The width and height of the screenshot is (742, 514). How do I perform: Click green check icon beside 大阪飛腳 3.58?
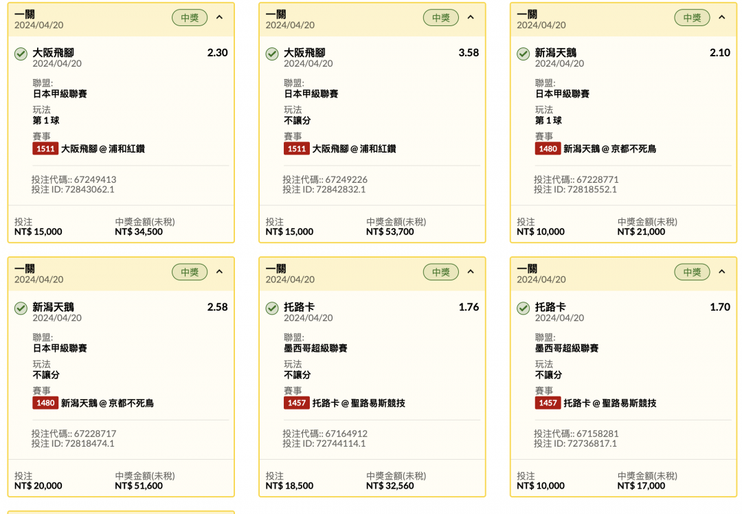pos(272,54)
